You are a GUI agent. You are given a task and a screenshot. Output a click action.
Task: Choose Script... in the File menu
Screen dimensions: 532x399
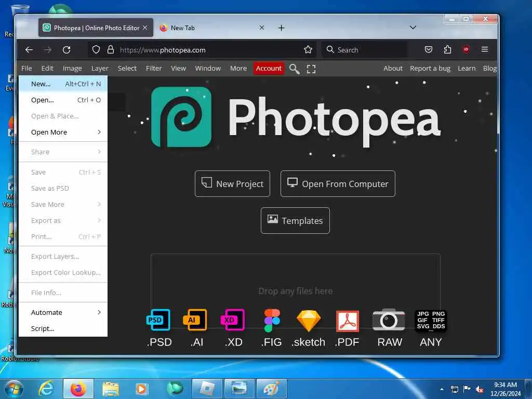pos(63,329)
